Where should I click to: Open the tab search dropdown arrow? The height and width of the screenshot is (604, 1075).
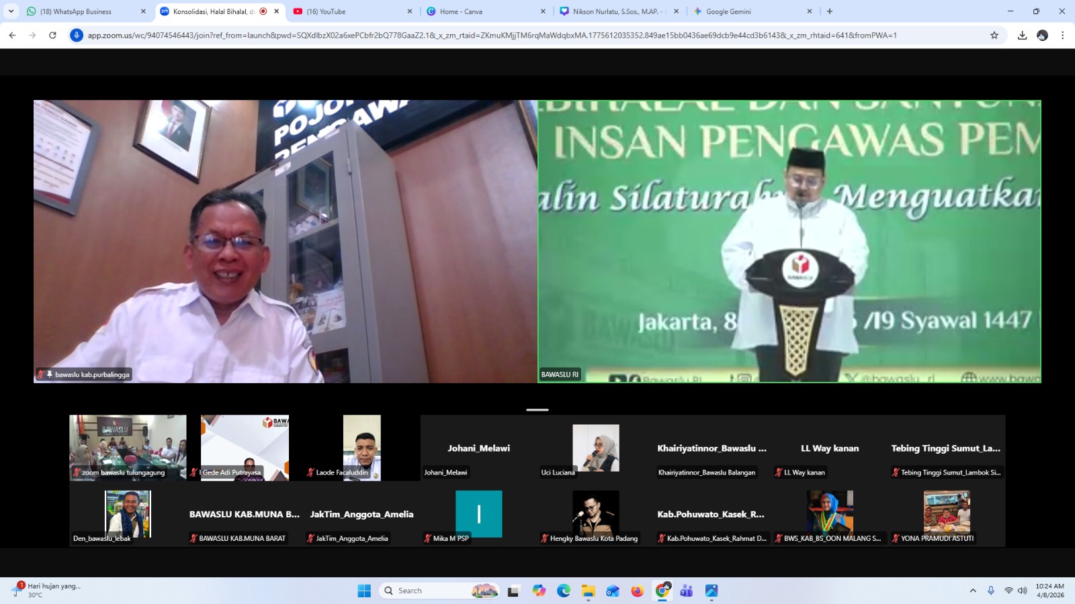click(x=11, y=11)
